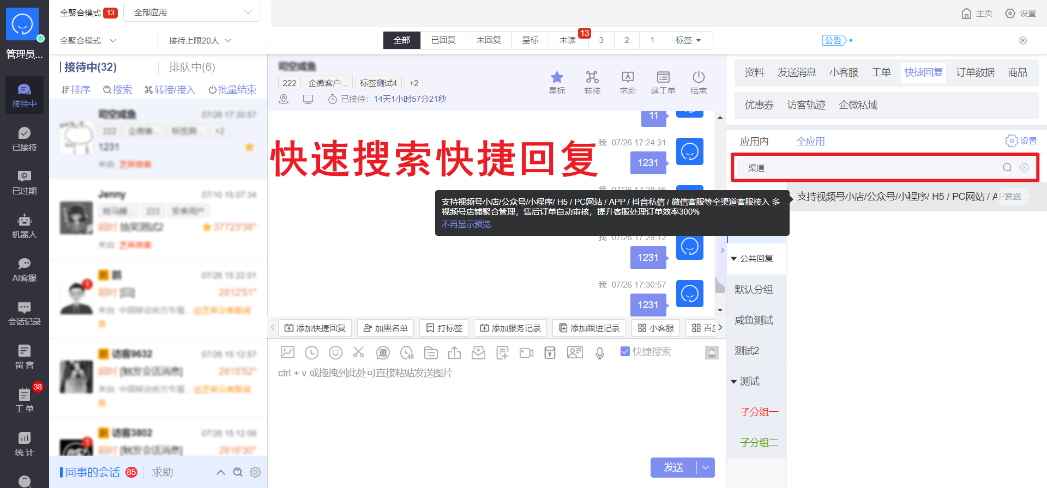1047x488 pixels.
Task: Click 转接/接入 in conversation list
Action: pyautogui.click(x=170, y=90)
